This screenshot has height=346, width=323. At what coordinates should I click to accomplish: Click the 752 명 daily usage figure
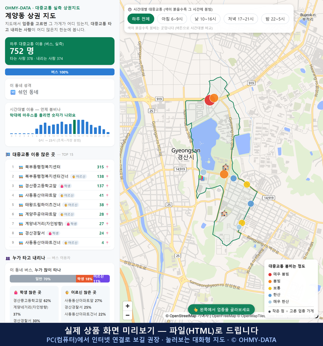pyautogui.click(x=22, y=51)
